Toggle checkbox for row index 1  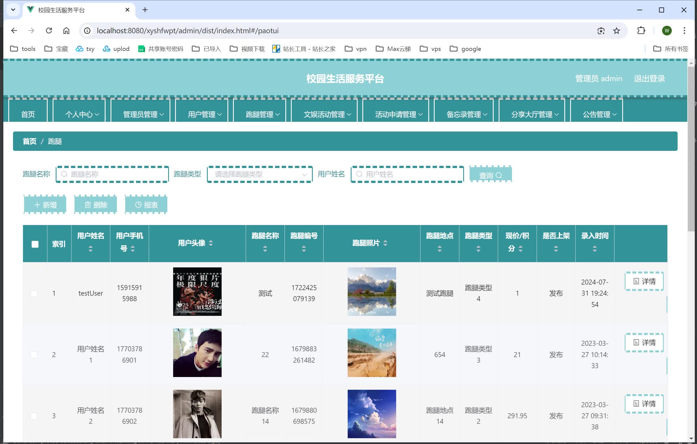pos(35,293)
